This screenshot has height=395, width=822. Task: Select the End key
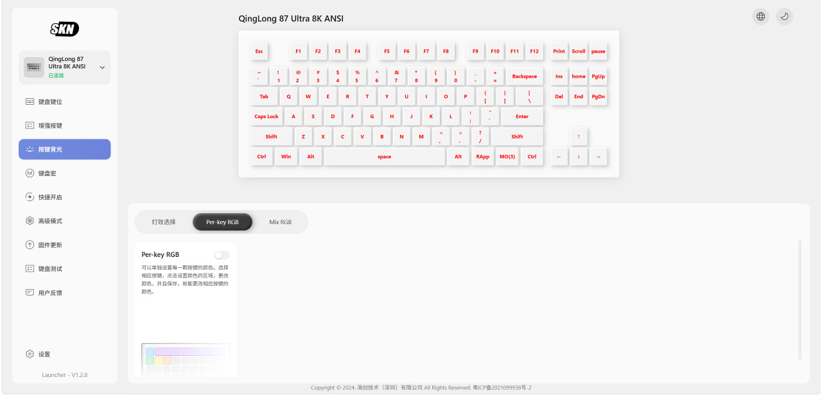579,96
